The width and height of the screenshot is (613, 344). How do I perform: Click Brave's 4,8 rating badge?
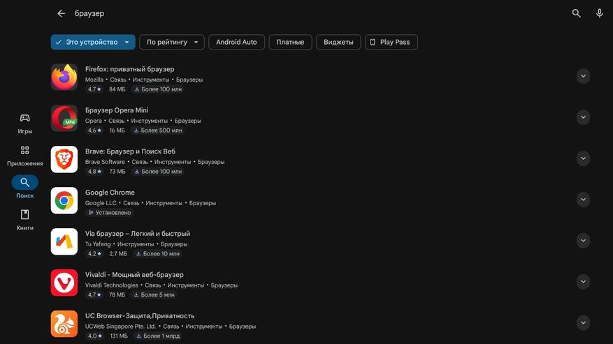coord(94,172)
